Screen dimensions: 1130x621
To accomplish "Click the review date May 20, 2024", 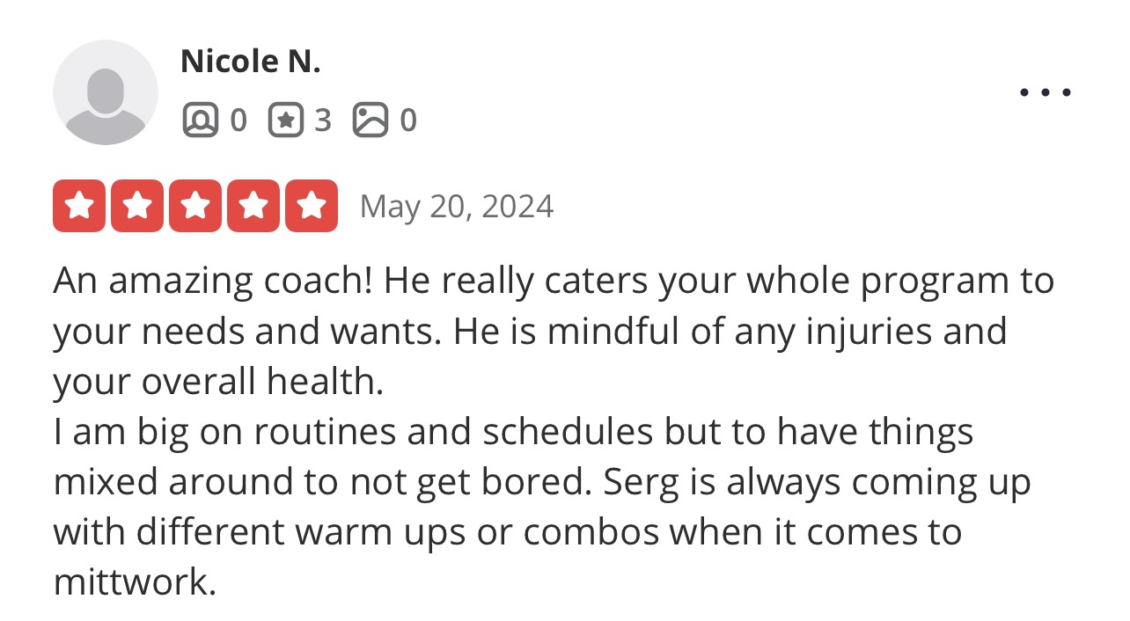I will (x=457, y=207).
